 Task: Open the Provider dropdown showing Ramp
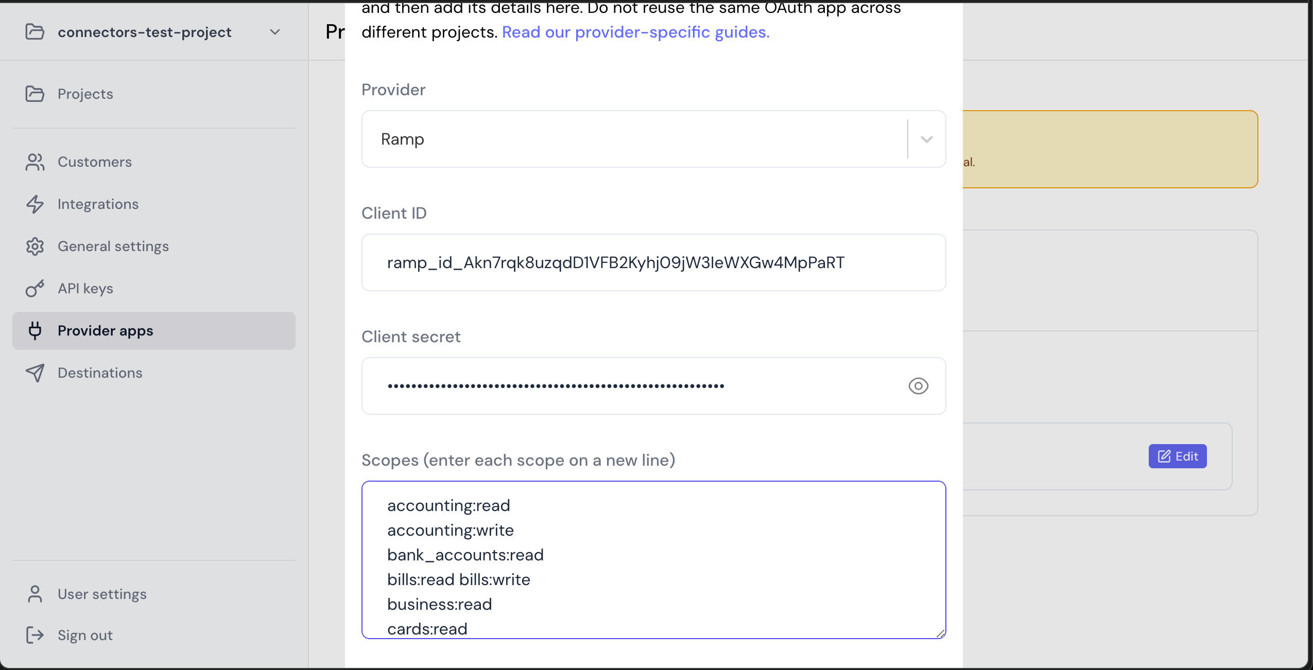tap(653, 139)
